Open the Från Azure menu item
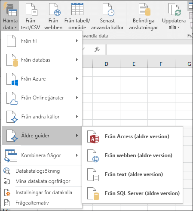 click(42, 79)
